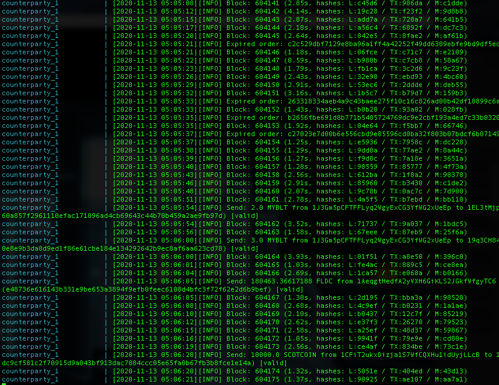Screen dimensions: 499x385
Task: Click block 604158 number
Action: coord(267,175)
